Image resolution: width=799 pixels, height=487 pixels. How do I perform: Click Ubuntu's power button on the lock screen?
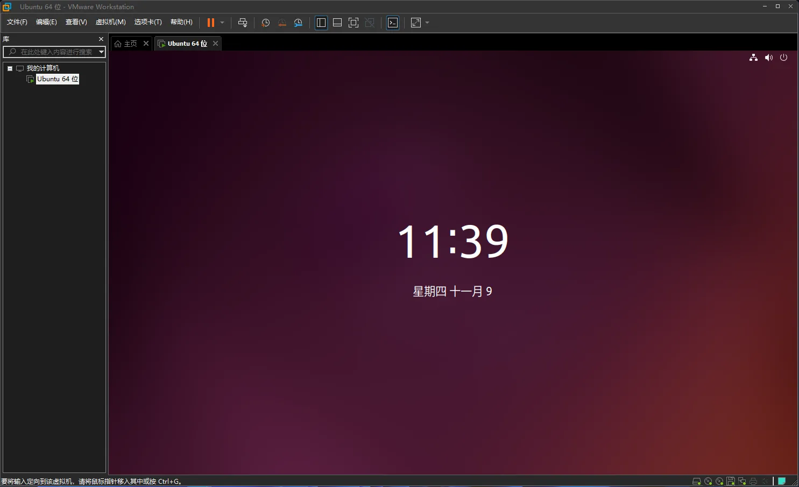pyautogui.click(x=783, y=58)
